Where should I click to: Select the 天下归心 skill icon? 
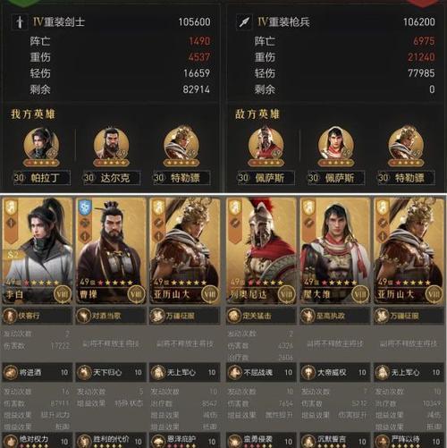point(84,372)
